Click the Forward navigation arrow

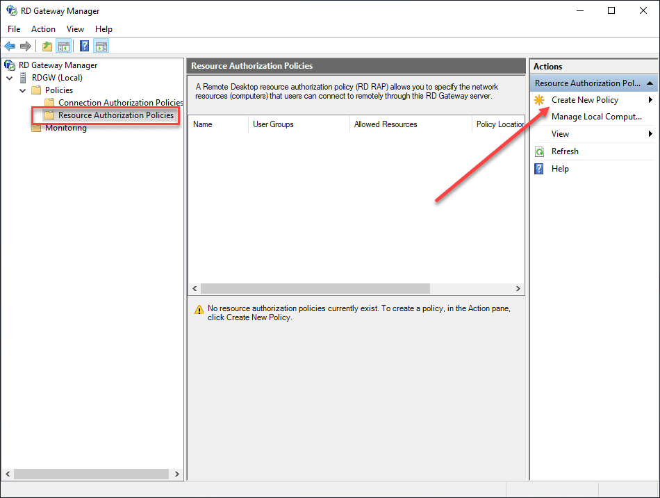coord(24,46)
